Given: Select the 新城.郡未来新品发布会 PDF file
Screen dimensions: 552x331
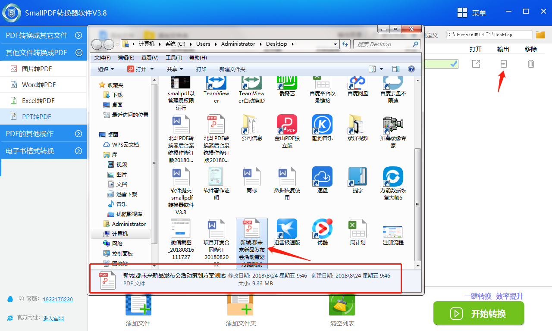Looking at the screenshot, I should click(x=252, y=243).
